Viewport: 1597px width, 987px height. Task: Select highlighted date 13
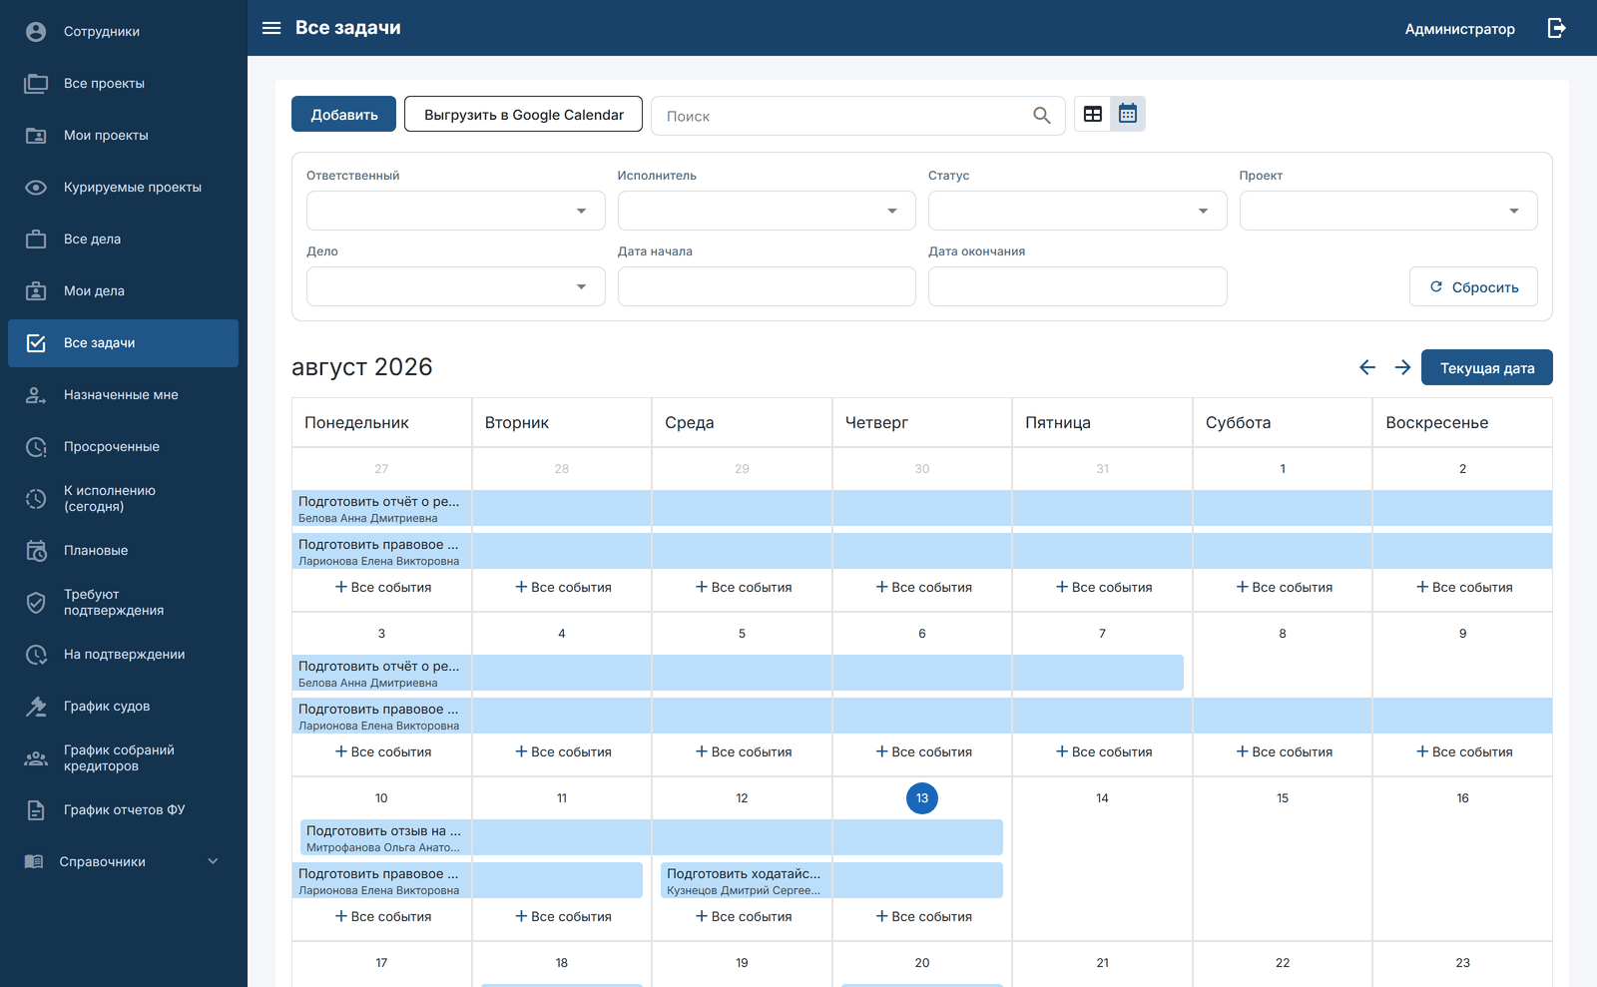[x=922, y=798]
